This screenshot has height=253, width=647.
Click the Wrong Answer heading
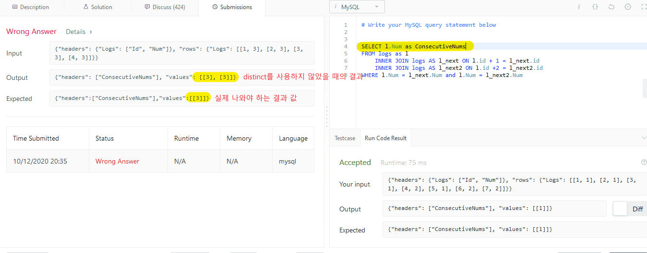pos(31,32)
